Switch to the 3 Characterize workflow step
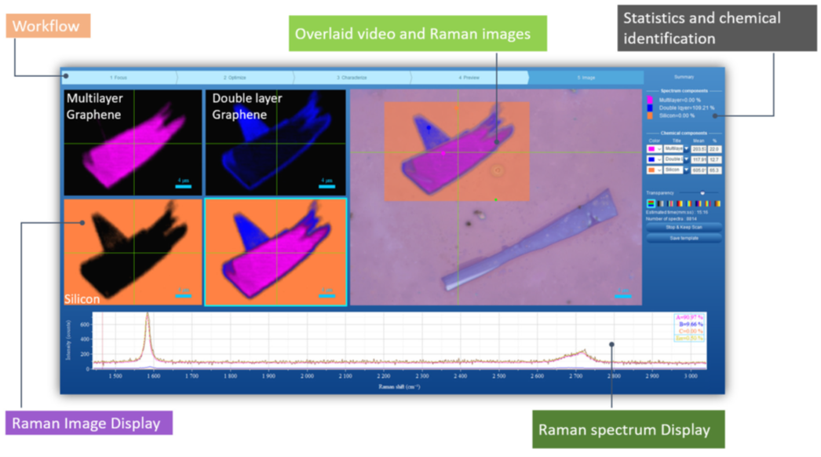This screenshot has width=821, height=457. [x=351, y=78]
